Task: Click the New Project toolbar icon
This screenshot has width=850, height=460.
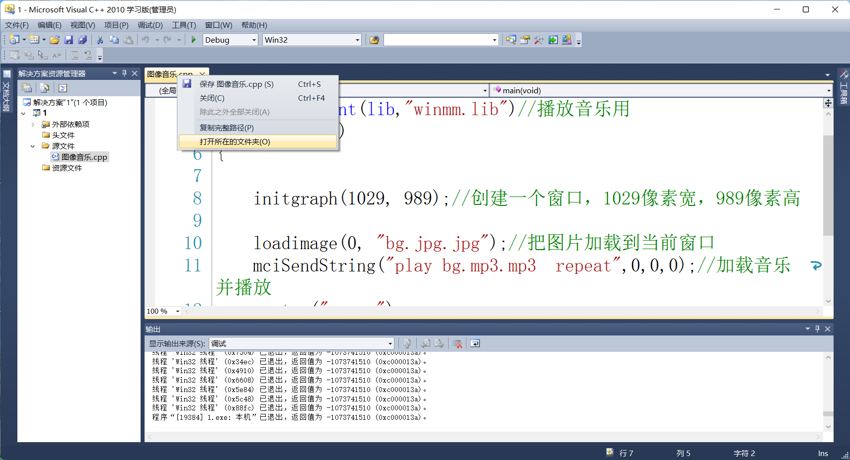Action: [x=14, y=40]
